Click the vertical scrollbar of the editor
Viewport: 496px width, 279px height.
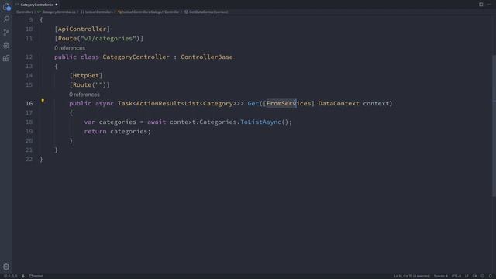click(494, 126)
